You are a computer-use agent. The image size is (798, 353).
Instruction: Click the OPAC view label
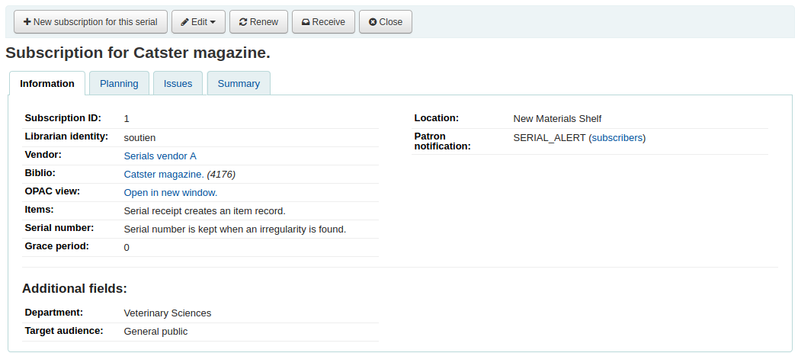[53, 191]
